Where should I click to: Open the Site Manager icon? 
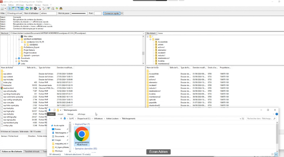coord(2,9)
